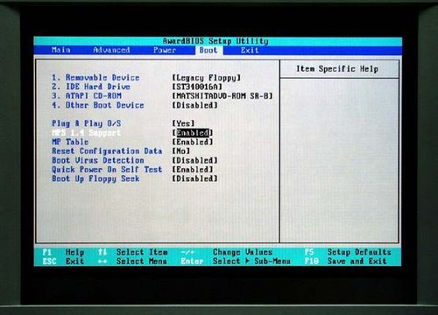Select the ATAPI CD-ROM boot entry
Image resolution: width=438 pixels, height=315 pixels.
tap(87, 96)
